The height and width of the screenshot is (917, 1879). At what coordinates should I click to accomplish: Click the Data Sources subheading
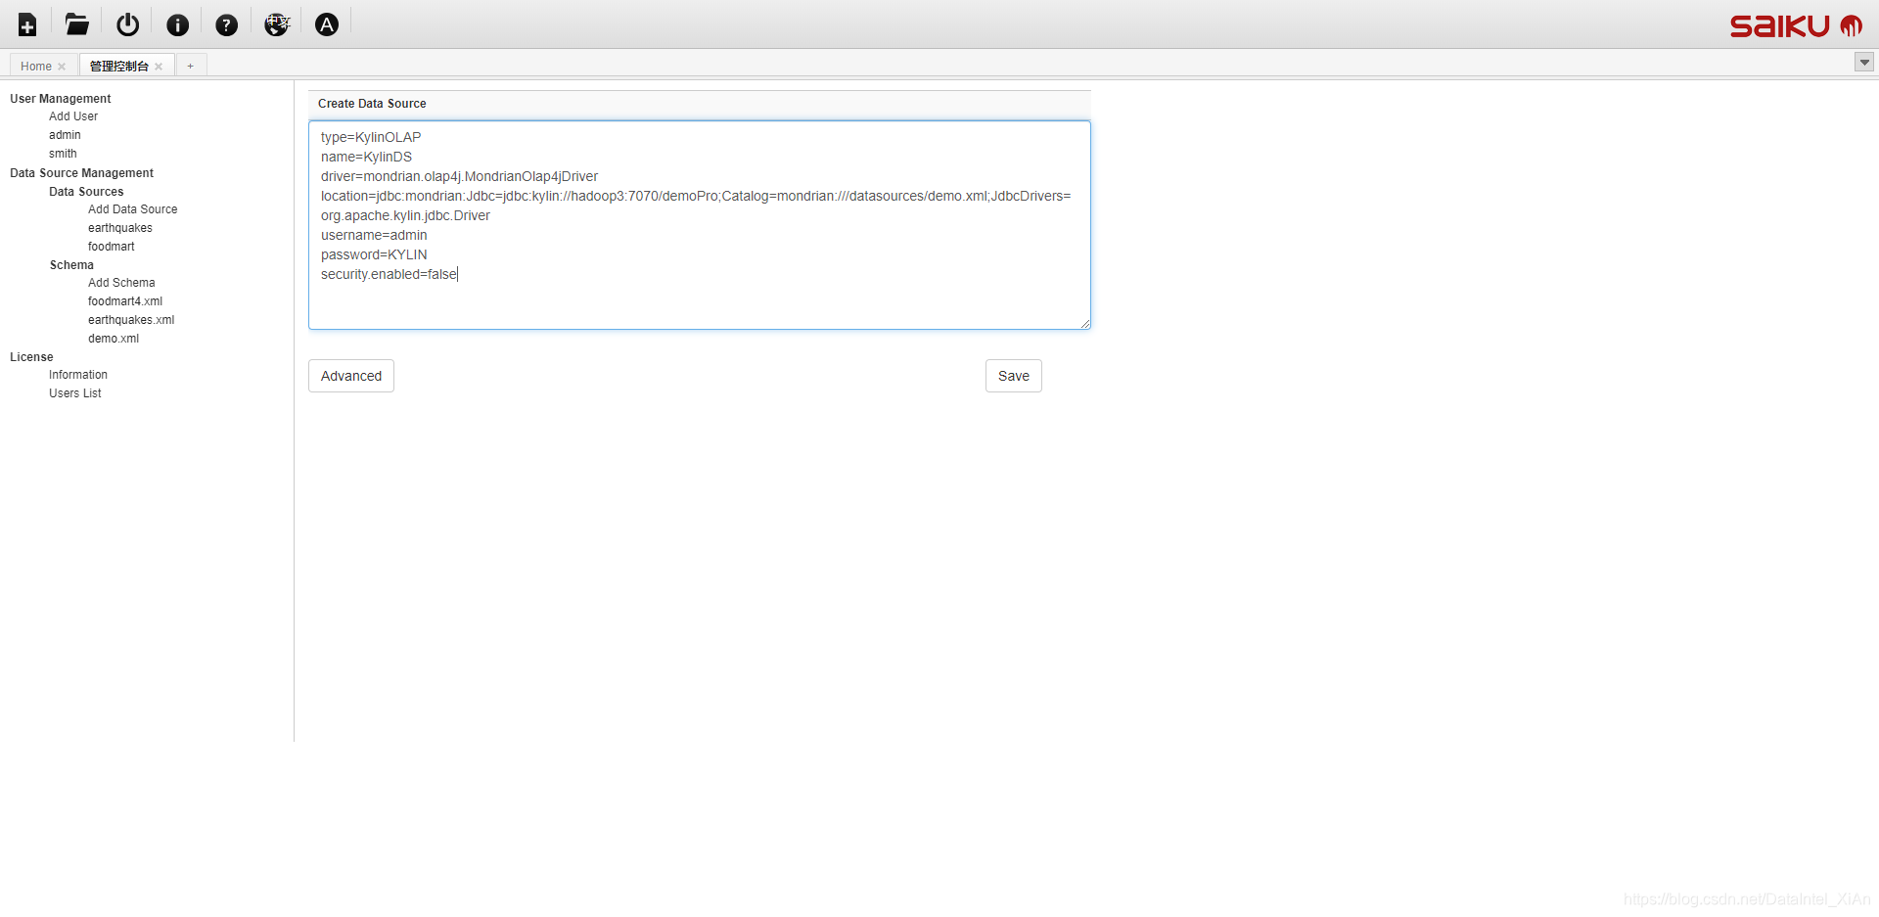click(x=86, y=192)
